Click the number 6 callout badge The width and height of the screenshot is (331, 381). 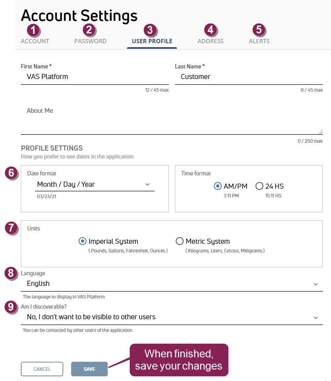point(12,173)
